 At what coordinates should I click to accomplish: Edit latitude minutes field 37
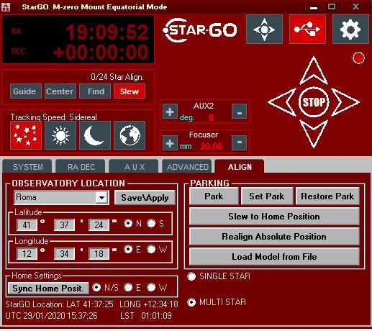(x=64, y=225)
